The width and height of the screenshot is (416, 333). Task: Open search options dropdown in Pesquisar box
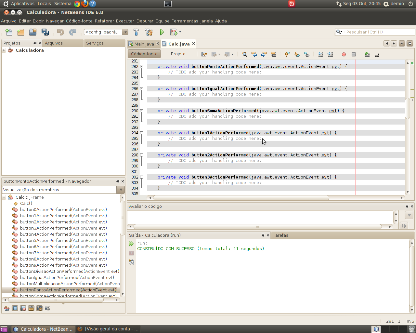(x=339, y=32)
